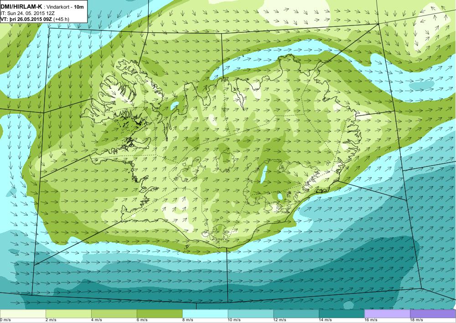Click the '4 m/s' legend label

coord(97,320)
